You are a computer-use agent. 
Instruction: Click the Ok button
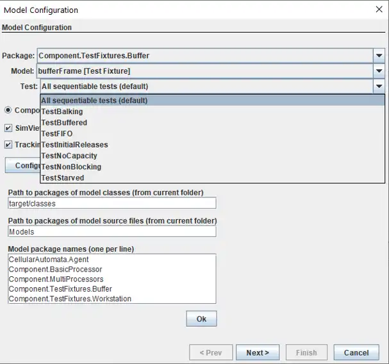pos(201,319)
